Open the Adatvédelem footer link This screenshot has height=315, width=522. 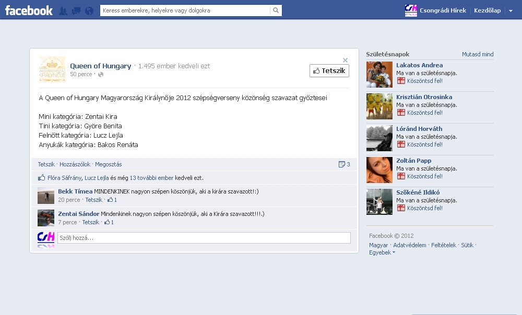409,245
